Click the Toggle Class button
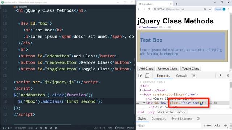The image size is (232, 130). point(191,69)
